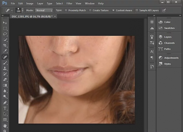This screenshot has height=132, width=183.
Task: Open the Image menu
Action: (30, 3)
